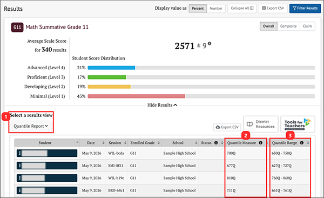Open Math Summative Grade 11 title
Viewport: 324px width, 198px height.
pyautogui.click(x=57, y=27)
